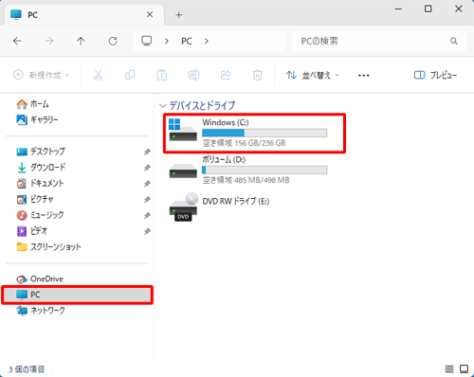This screenshot has height=377, width=474.
Task: Collapse the デバイスとドライブ group
Action: tap(163, 106)
